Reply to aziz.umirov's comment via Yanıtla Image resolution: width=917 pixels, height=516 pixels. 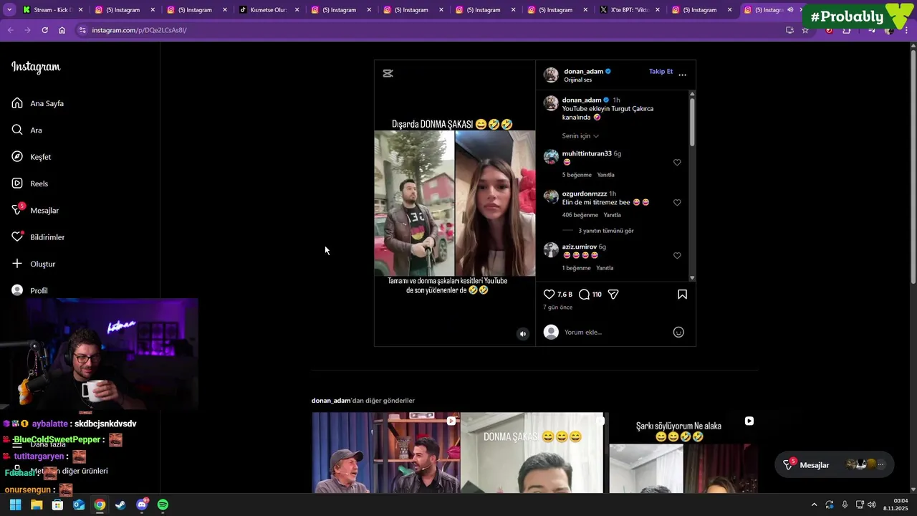[605, 268]
